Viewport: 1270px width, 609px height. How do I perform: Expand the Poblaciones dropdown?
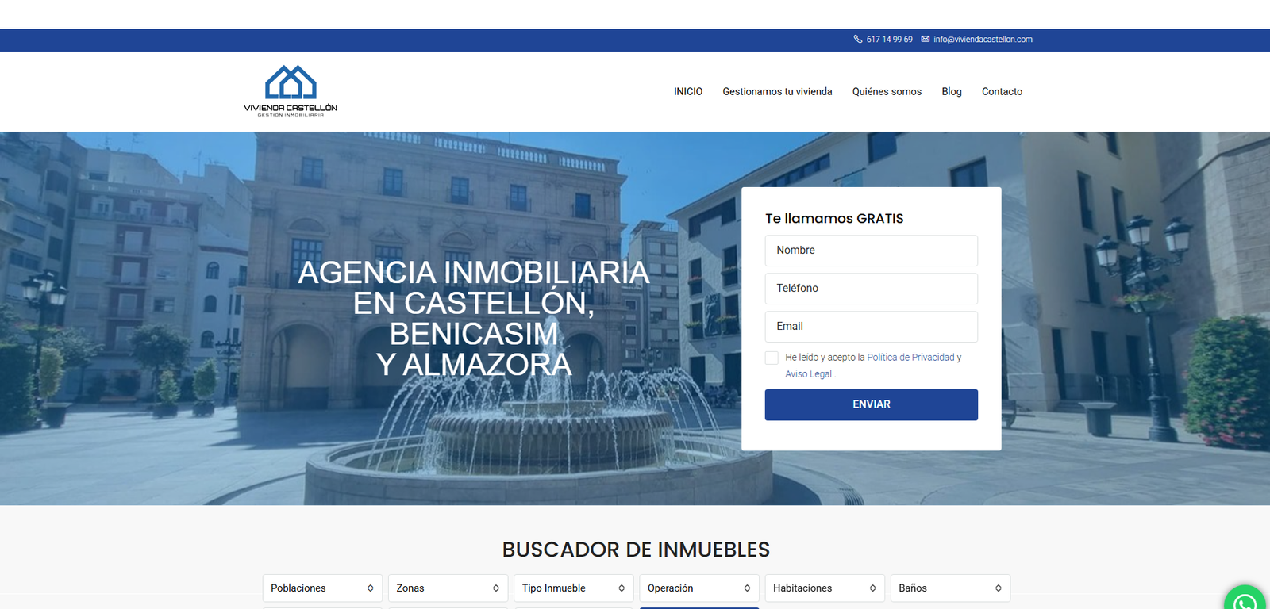click(x=322, y=588)
